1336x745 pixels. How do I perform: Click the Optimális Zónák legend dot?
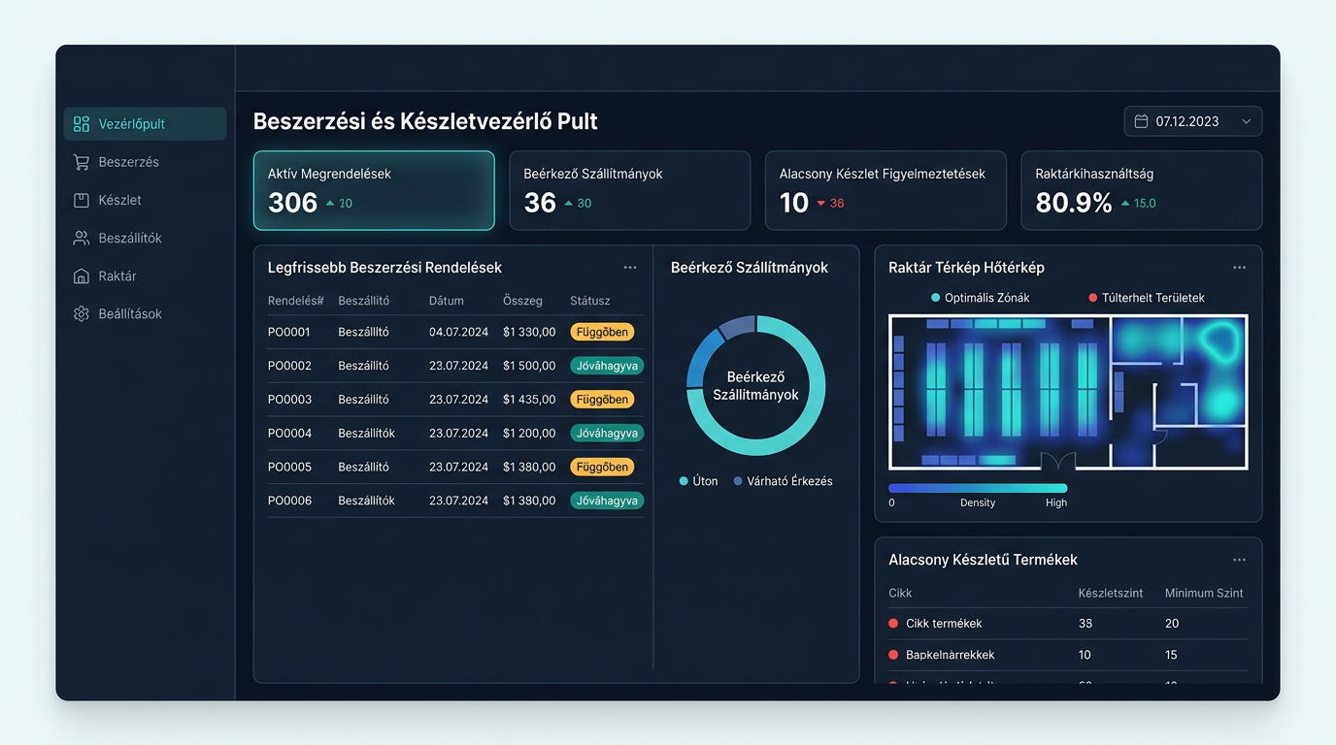coord(935,298)
